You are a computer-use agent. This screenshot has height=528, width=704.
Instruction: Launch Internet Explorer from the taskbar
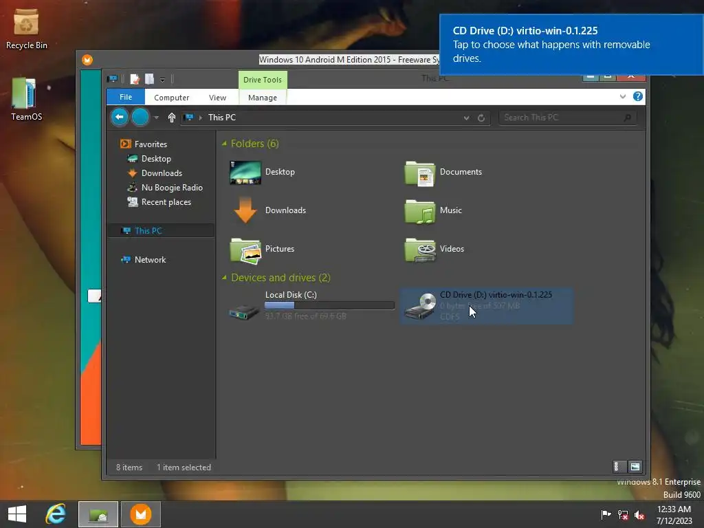point(56,514)
